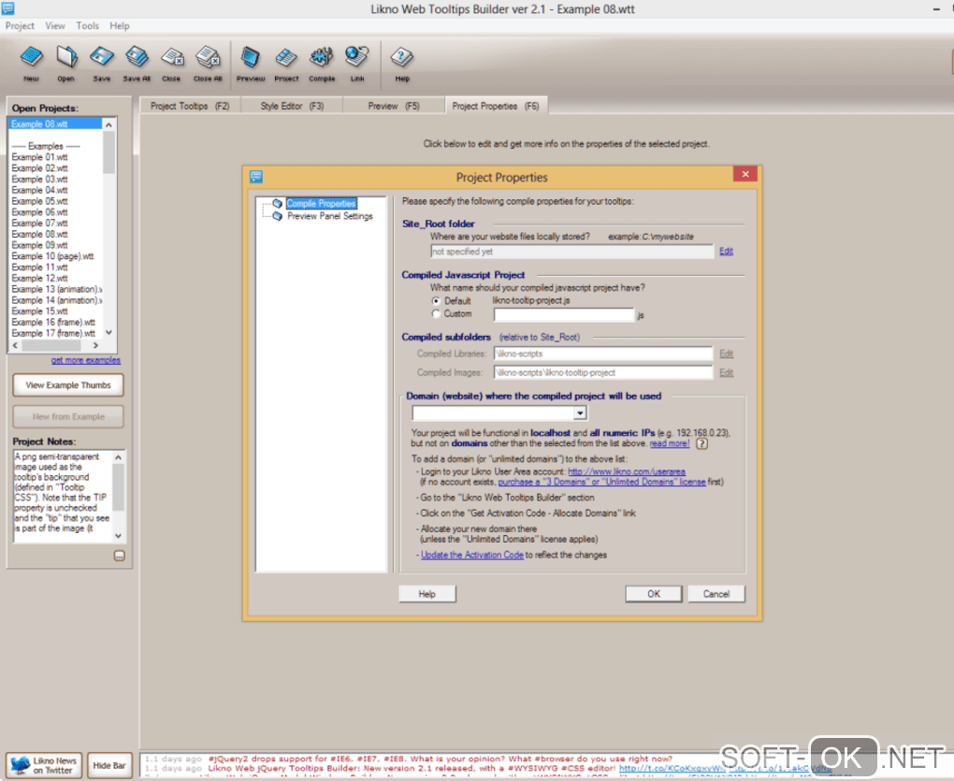Click Edit link for Site_Root folder
Image resolution: width=954 pixels, height=781 pixels.
(x=726, y=252)
